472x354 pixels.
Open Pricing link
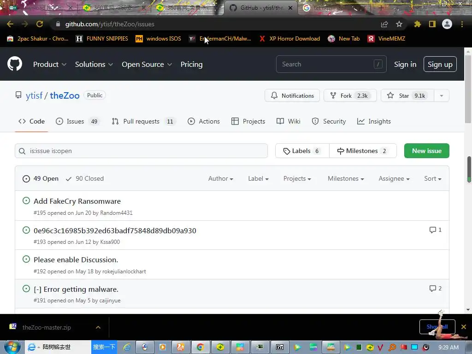tap(191, 64)
